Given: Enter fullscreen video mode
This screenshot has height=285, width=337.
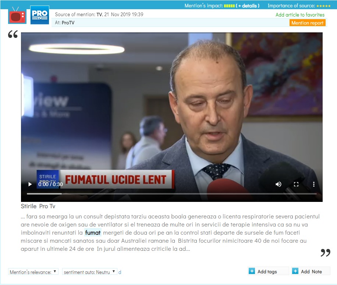Looking at the screenshot, I should pos(296,184).
